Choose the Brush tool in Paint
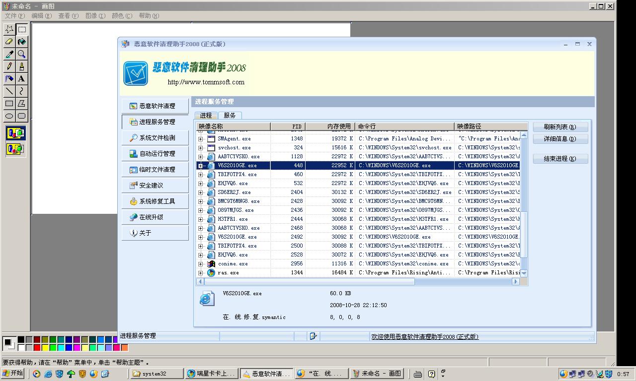The height and width of the screenshot is (381, 636). [x=22, y=66]
